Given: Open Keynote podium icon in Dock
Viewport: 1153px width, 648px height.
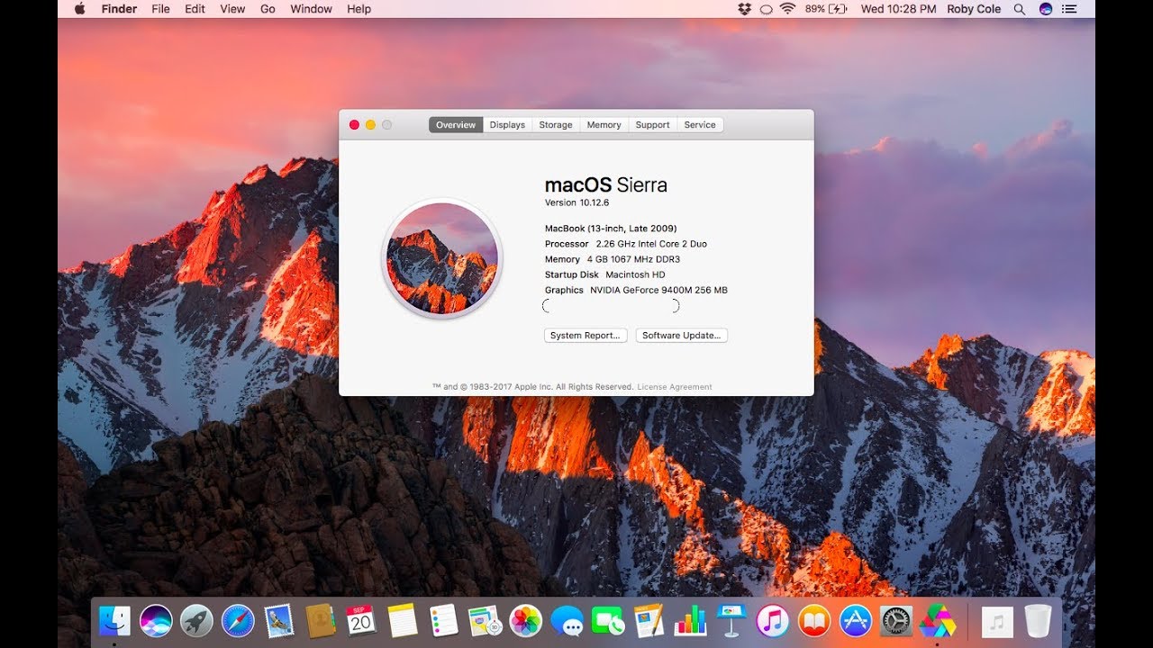Looking at the screenshot, I should click(x=731, y=620).
